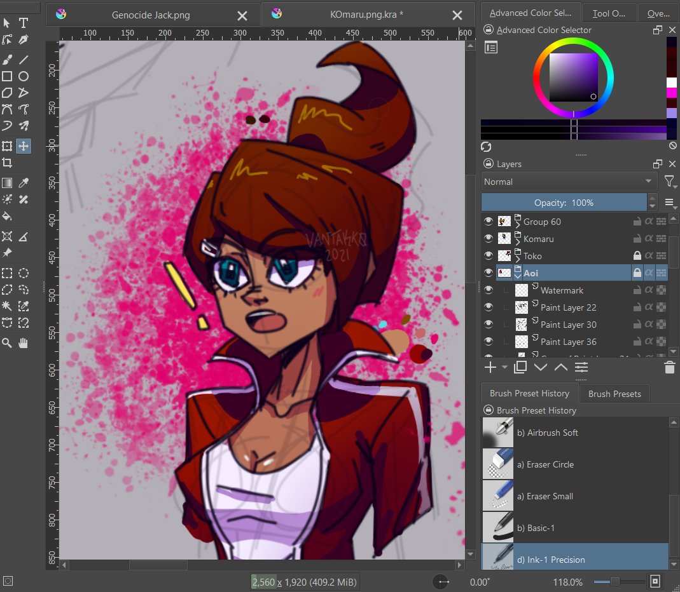Hide Paint Layer 22
680x592 pixels.
[489, 307]
